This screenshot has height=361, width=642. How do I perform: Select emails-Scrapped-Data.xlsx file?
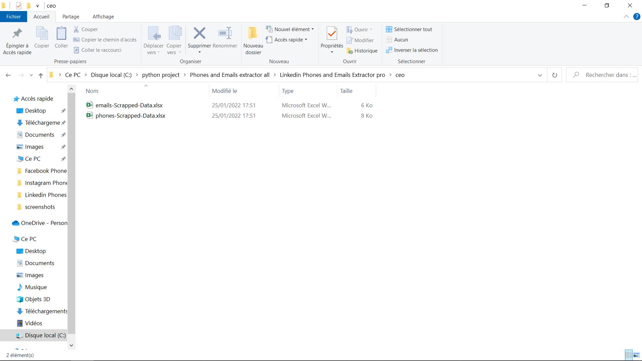pos(129,105)
